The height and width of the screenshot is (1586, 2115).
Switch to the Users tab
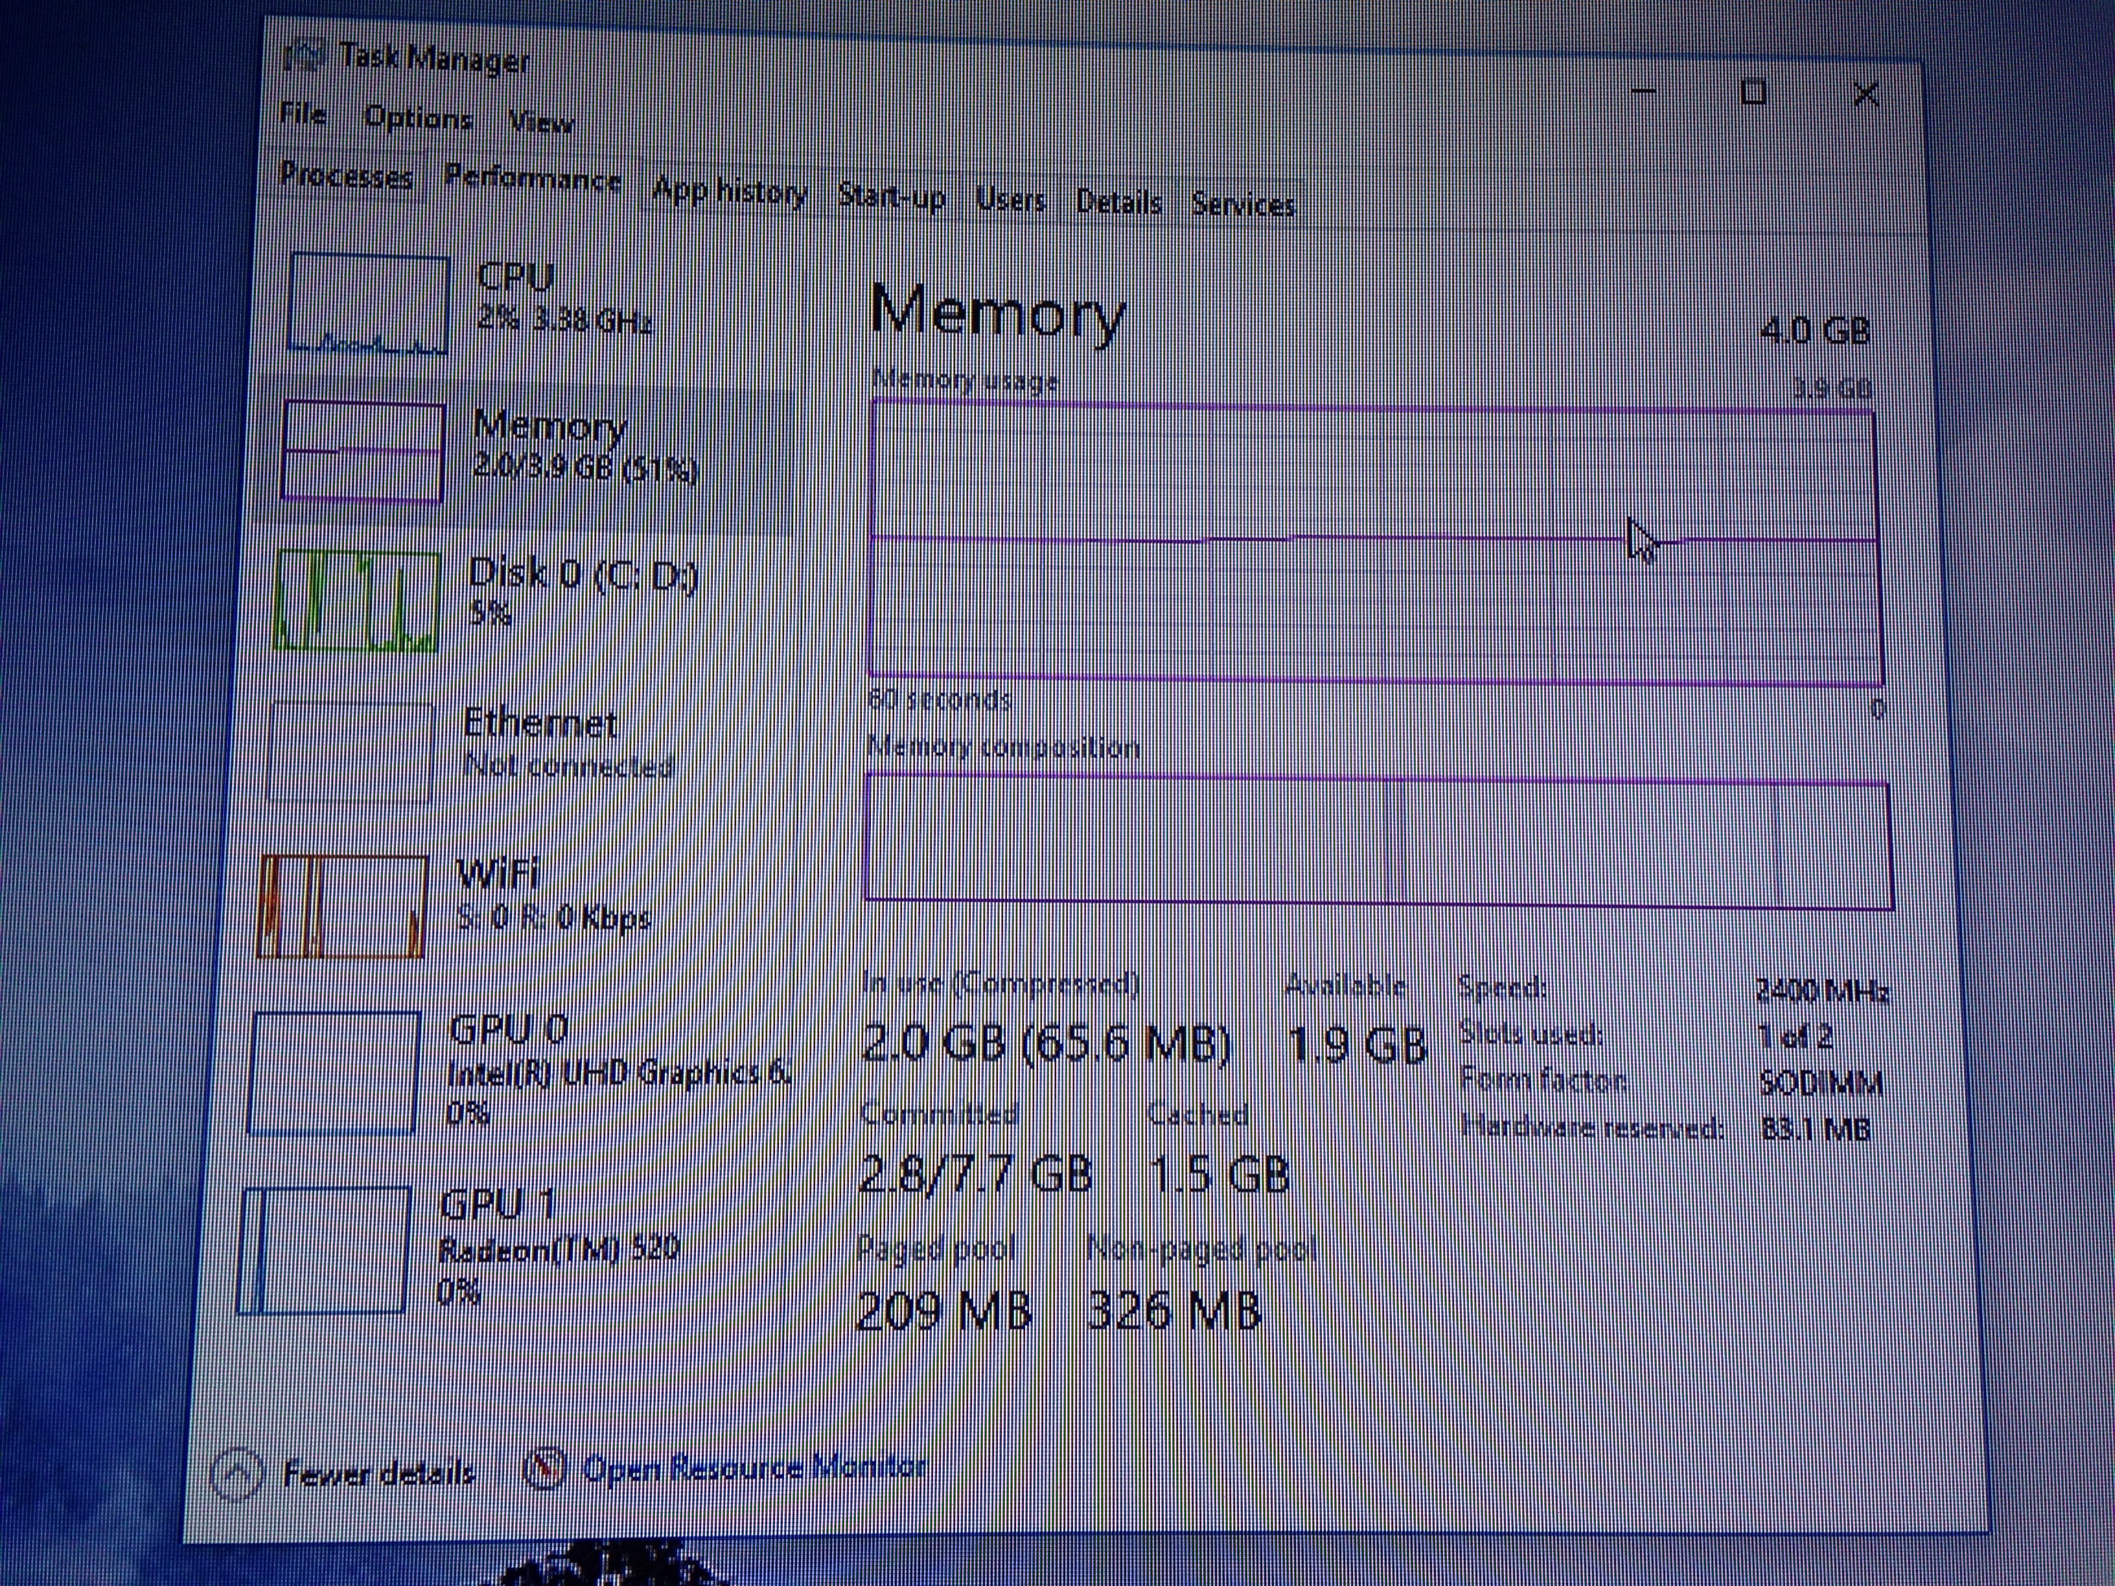(1011, 200)
